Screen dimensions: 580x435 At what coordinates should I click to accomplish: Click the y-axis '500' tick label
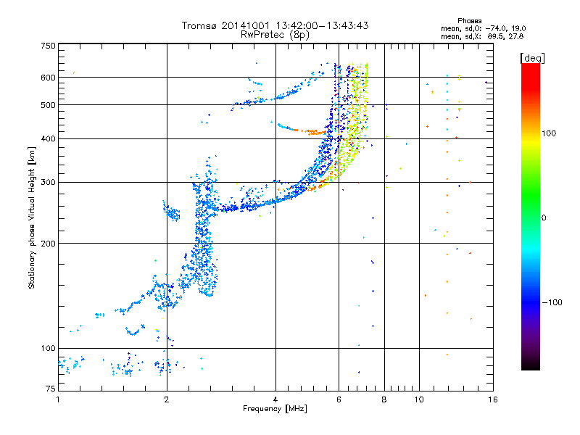pyautogui.click(x=48, y=105)
